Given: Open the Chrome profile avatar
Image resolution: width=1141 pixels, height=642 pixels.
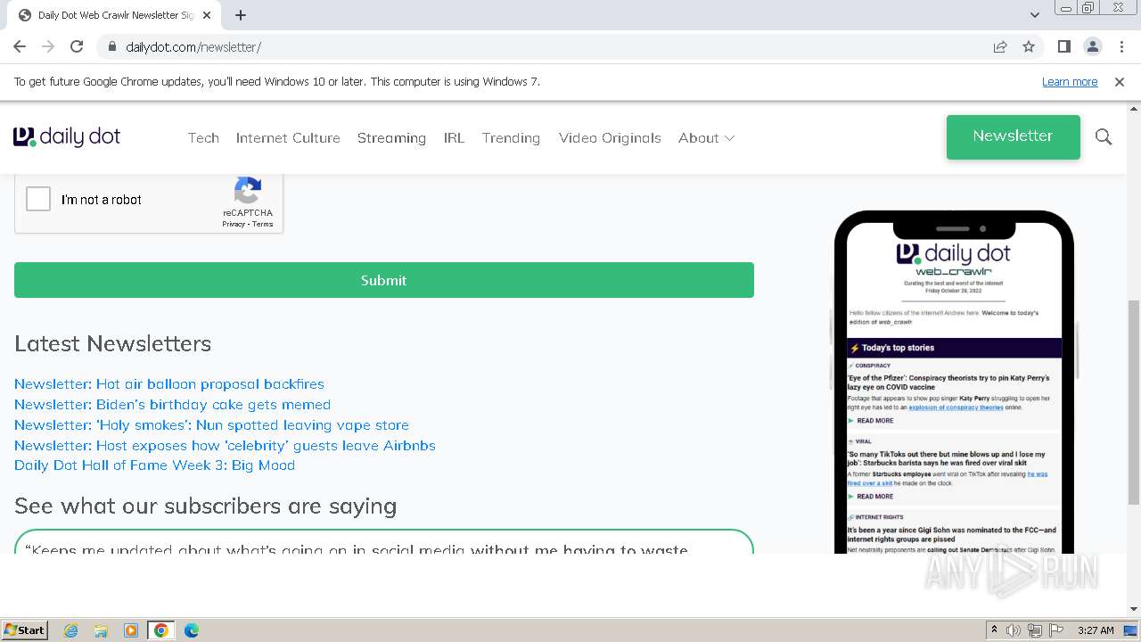Looking at the screenshot, I should point(1093,46).
